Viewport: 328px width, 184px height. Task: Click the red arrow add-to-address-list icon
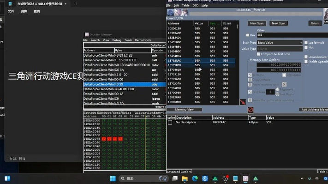243,102
